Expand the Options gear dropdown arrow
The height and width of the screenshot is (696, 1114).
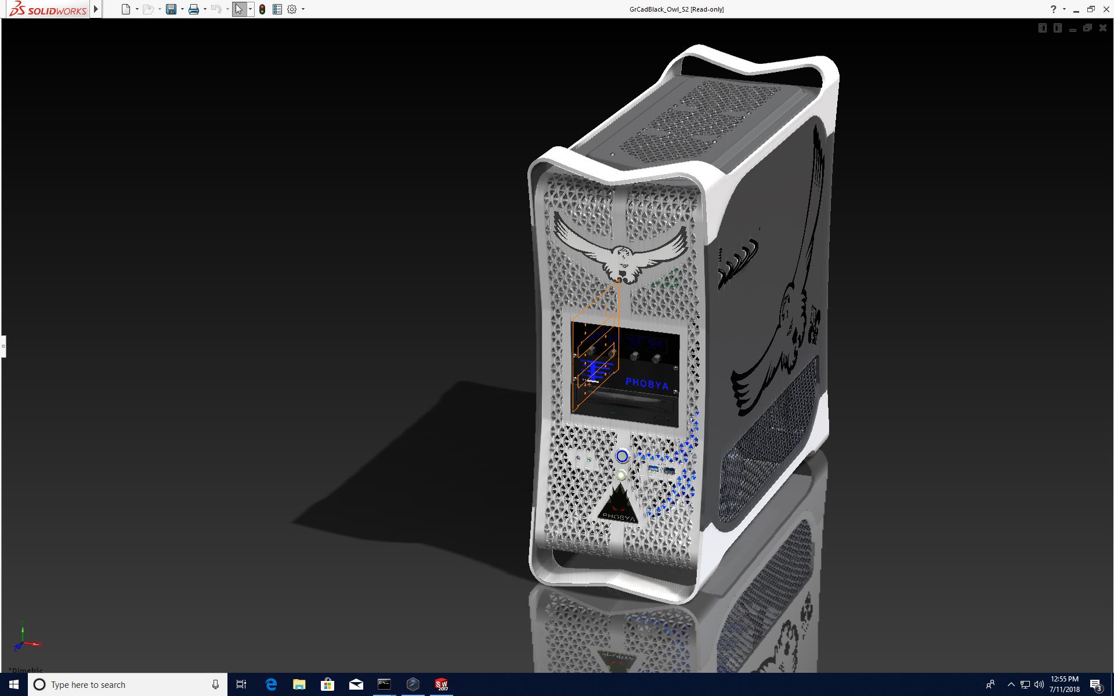point(303,9)
